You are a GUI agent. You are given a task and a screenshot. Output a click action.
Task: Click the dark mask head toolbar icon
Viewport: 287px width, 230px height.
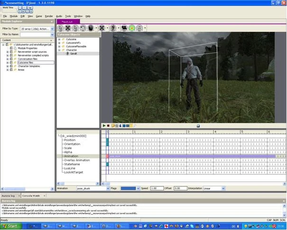pyautogui.click(x=91, y=28)
